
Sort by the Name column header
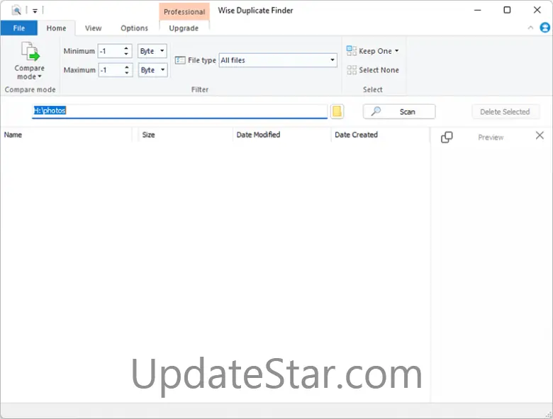pos(67,135)
